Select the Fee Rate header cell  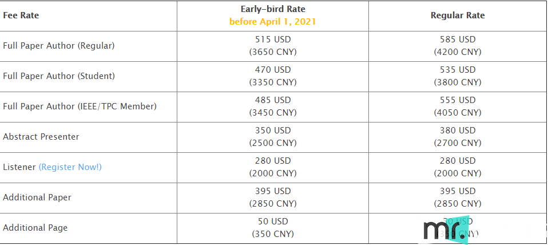point(21,15)
